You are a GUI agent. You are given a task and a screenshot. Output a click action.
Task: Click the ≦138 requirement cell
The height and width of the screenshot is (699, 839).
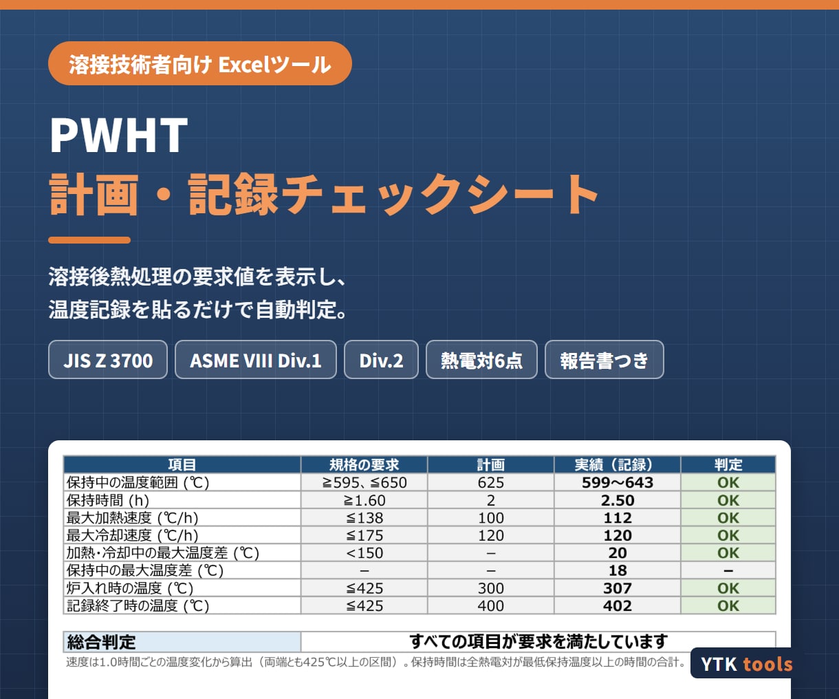coord(364,518)
